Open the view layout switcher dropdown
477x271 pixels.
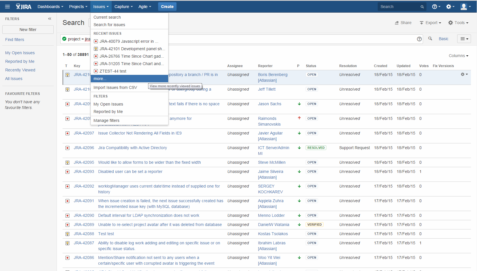point(464,39)
